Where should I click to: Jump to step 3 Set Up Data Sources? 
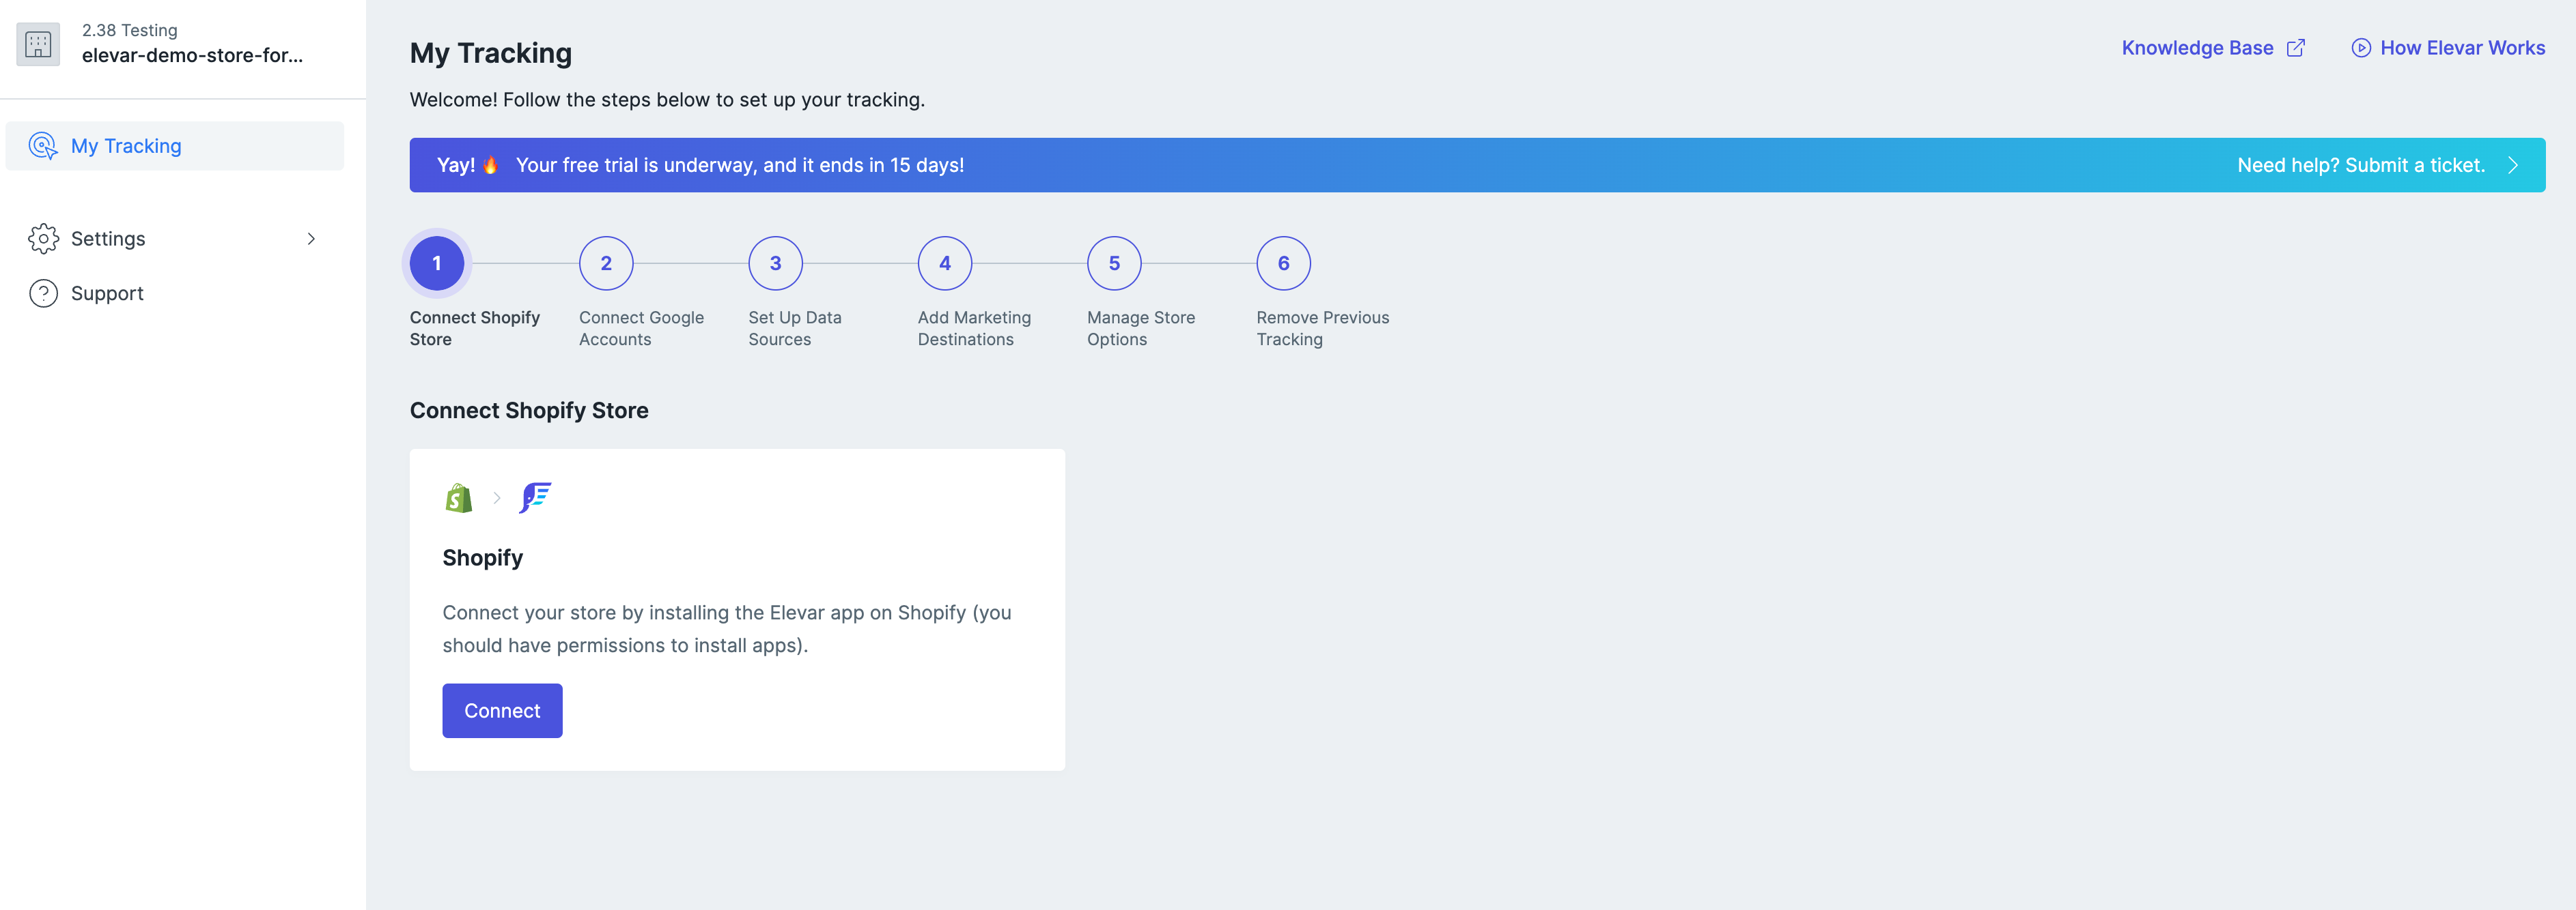775,264
